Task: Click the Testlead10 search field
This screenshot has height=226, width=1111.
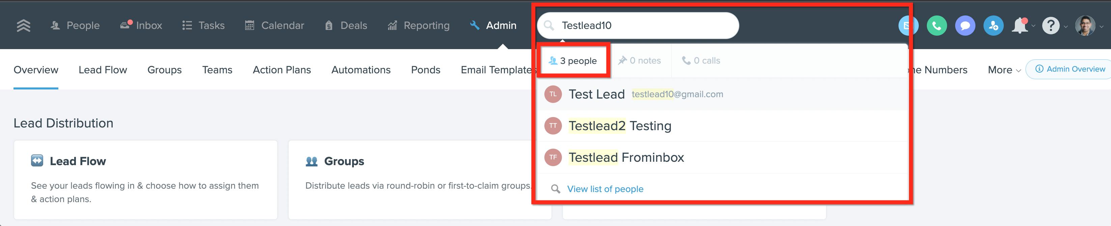Action: click(x=637, y=25)
